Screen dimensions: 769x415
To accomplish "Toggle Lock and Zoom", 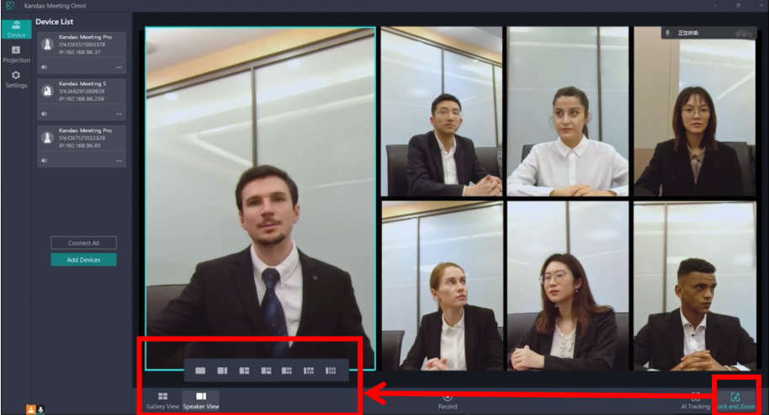I will [735, 401].
